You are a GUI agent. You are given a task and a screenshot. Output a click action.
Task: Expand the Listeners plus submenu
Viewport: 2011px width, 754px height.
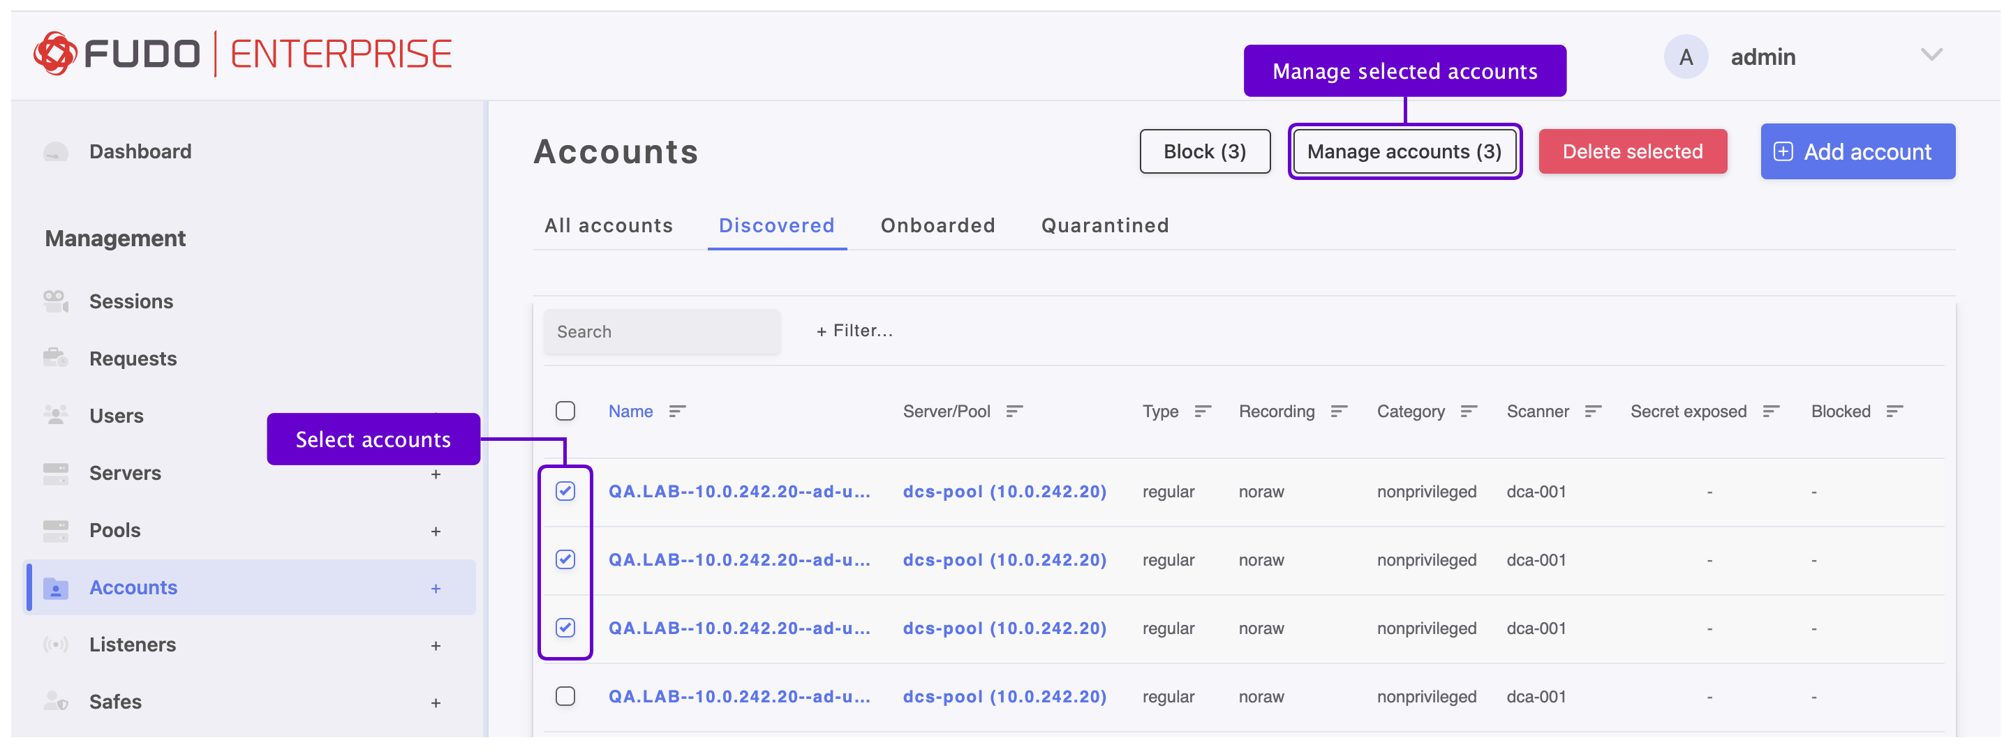click(x=436, y=646)
